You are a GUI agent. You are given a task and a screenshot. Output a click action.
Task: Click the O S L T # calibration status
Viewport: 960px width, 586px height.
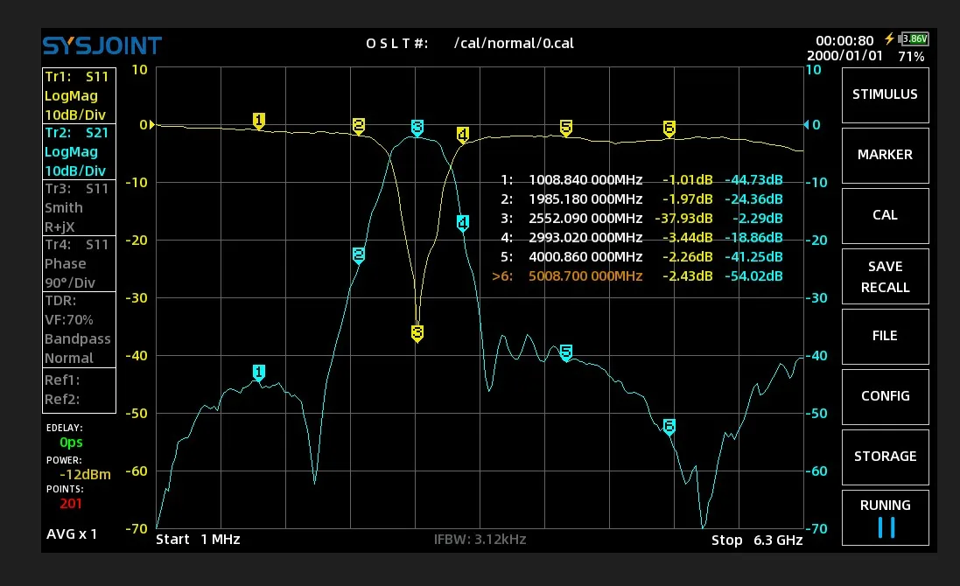click(x=396, y=44)
